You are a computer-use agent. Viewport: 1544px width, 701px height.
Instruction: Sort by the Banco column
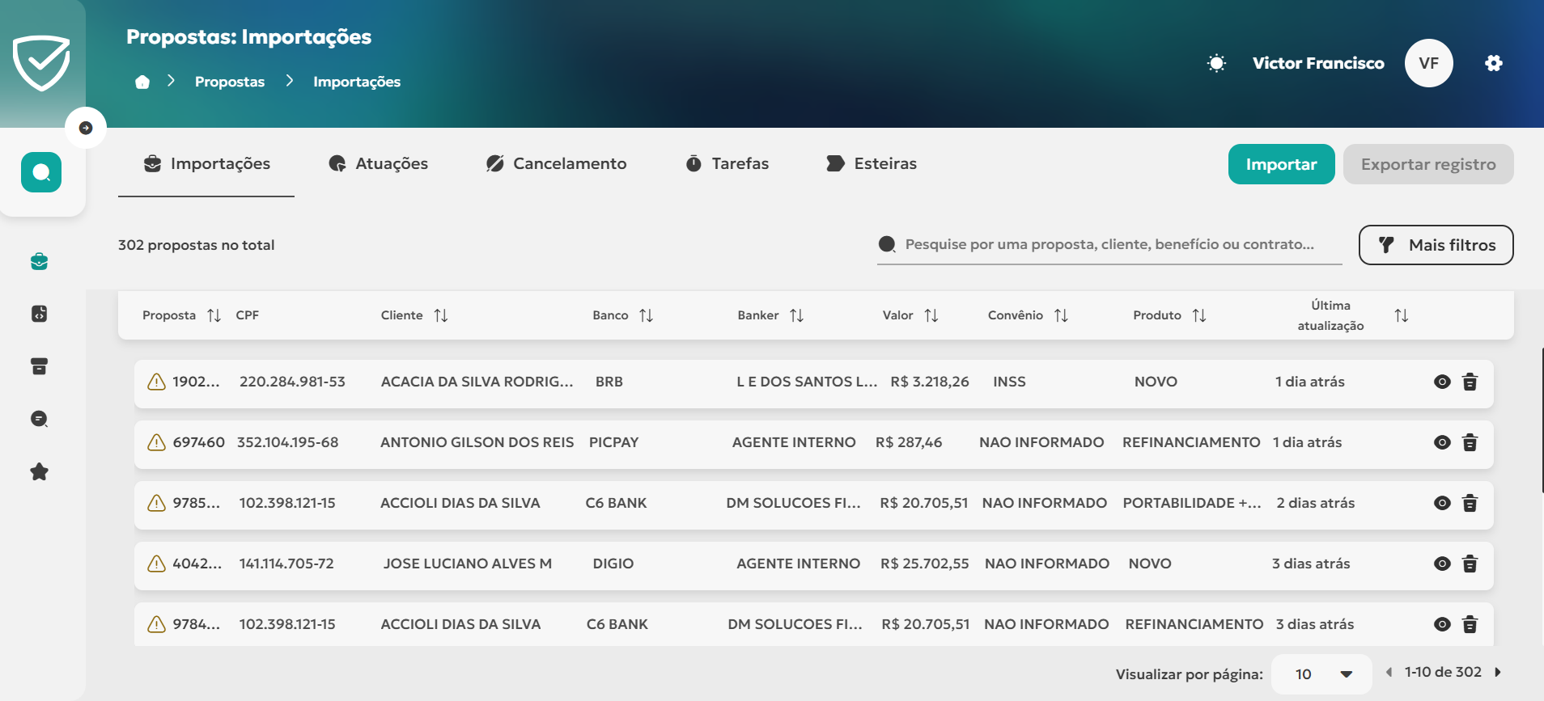[646, 315]
